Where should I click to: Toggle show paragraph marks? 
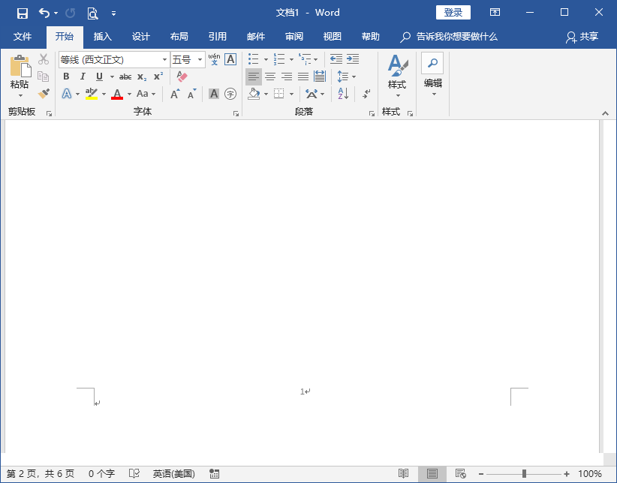point(366,94)
